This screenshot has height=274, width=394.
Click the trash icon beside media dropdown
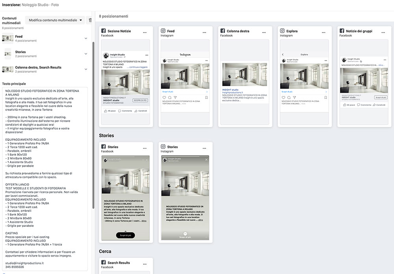pyautogui.click(x=90, y=20)
